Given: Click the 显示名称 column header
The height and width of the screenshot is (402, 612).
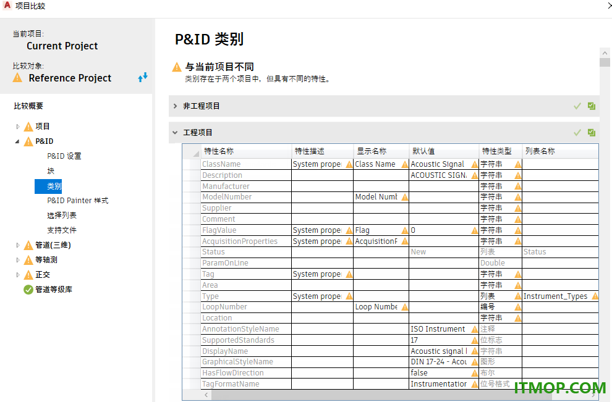Looking at the screenshot, I should [x=381, y=151].
